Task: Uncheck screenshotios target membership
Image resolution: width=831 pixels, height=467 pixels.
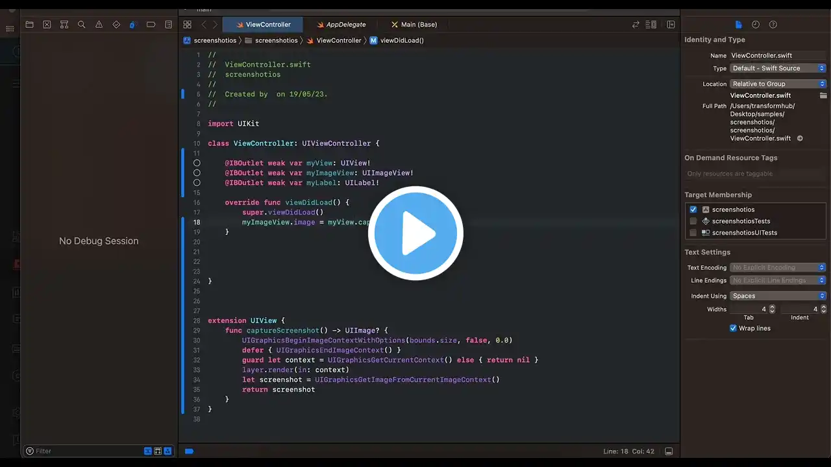Action: pos(693,210)
